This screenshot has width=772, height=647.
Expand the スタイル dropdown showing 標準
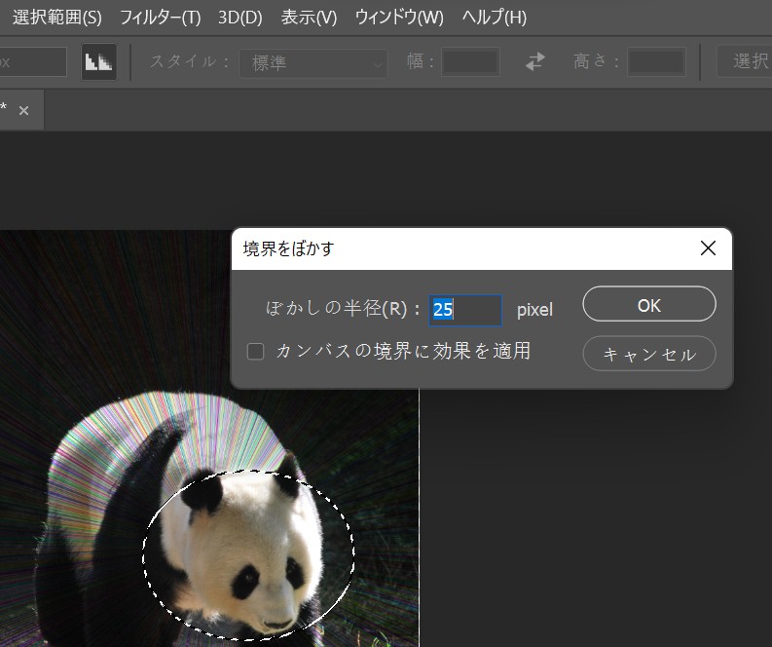tap(315, 62)
